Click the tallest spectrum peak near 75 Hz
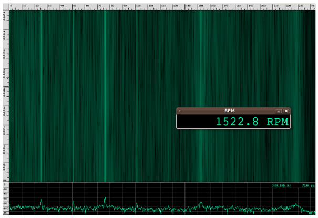 [105, 198]
